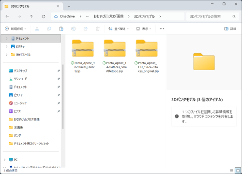The image size is (242, 174).
Task: Expand the 添付ファイル tree node chevron
Action: pos(7,55)
